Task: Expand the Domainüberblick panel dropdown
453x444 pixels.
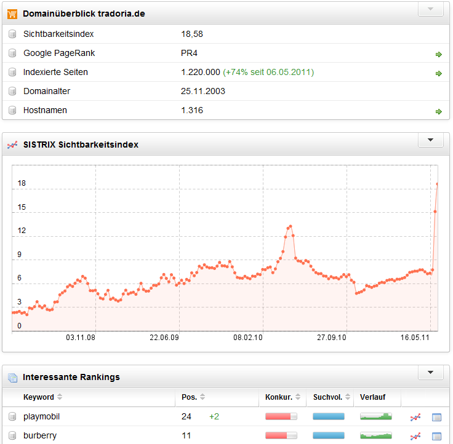Action: (430, 9)
